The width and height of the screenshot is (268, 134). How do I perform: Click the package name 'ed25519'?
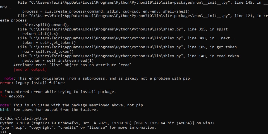tap(17, 96)
